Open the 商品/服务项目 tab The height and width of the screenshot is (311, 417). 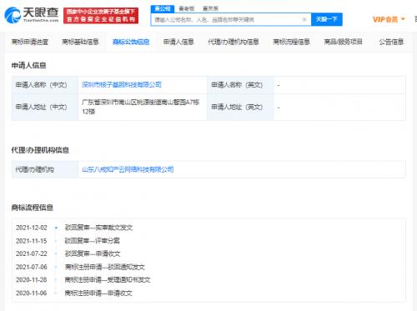(343, 42)
